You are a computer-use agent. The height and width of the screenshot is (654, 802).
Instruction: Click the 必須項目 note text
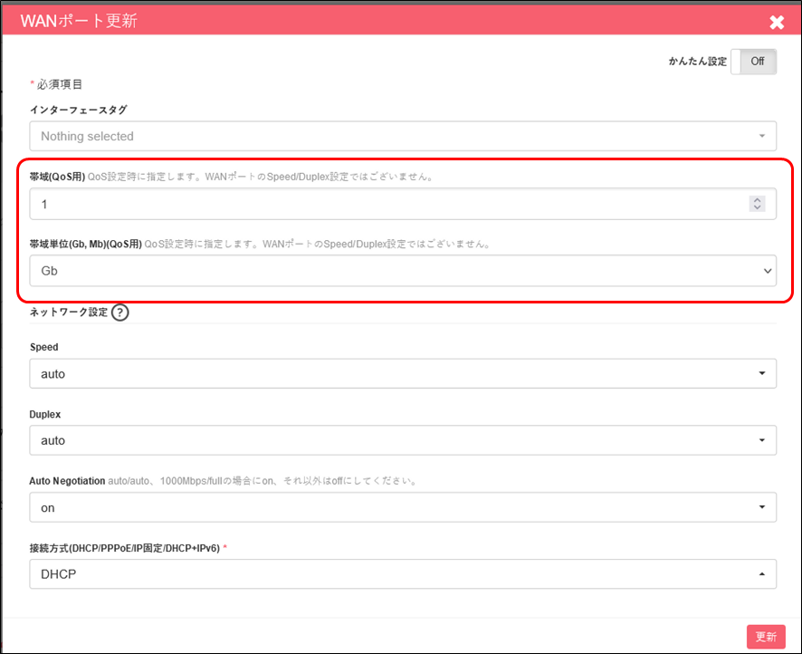coord(60,84)
